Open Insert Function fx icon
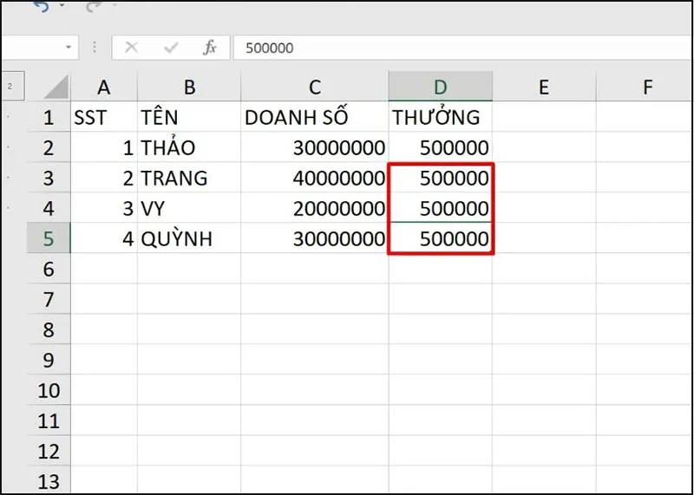This screenshot has width=694, height=495. tap(209, 48)
